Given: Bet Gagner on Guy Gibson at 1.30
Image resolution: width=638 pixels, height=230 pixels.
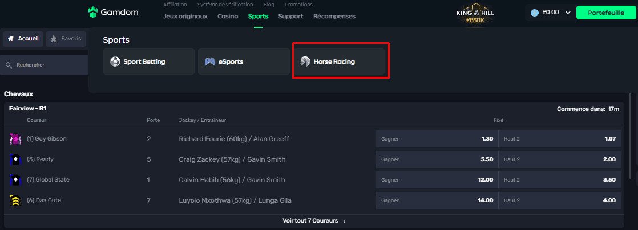Looking at the screenshot, I should click(437, 139).
